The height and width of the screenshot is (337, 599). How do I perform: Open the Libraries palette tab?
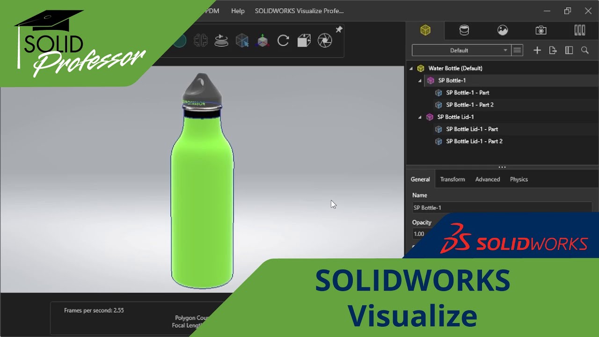(580, 30)
